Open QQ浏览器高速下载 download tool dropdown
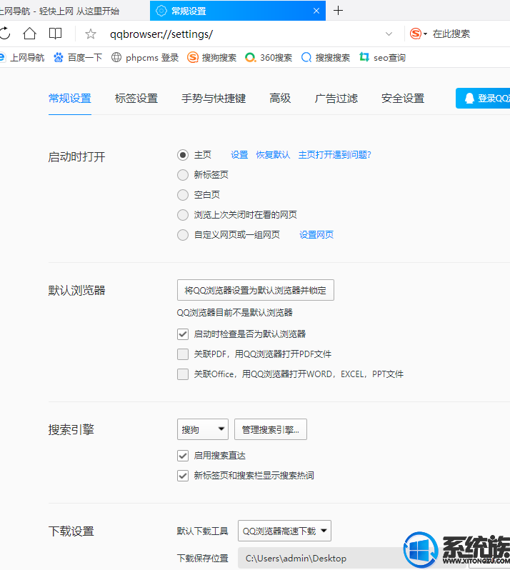The image size is (510, 570). click(x=284, y=531)
